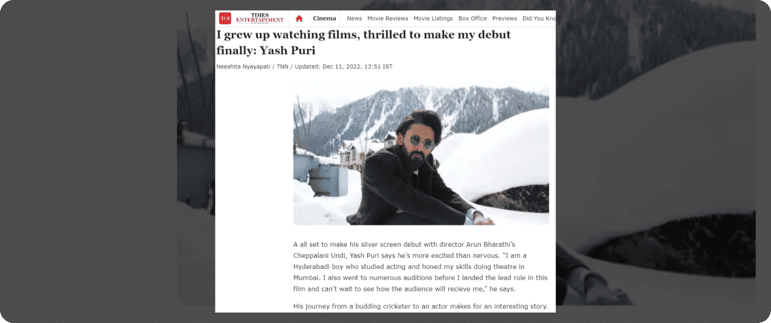
Task: Open the Movie Reviews section
Action: 387,19
